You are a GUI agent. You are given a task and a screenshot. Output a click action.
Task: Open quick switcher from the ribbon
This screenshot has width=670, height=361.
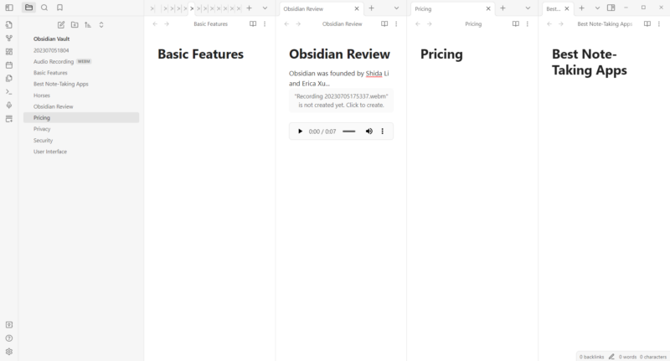coord(9,25)
